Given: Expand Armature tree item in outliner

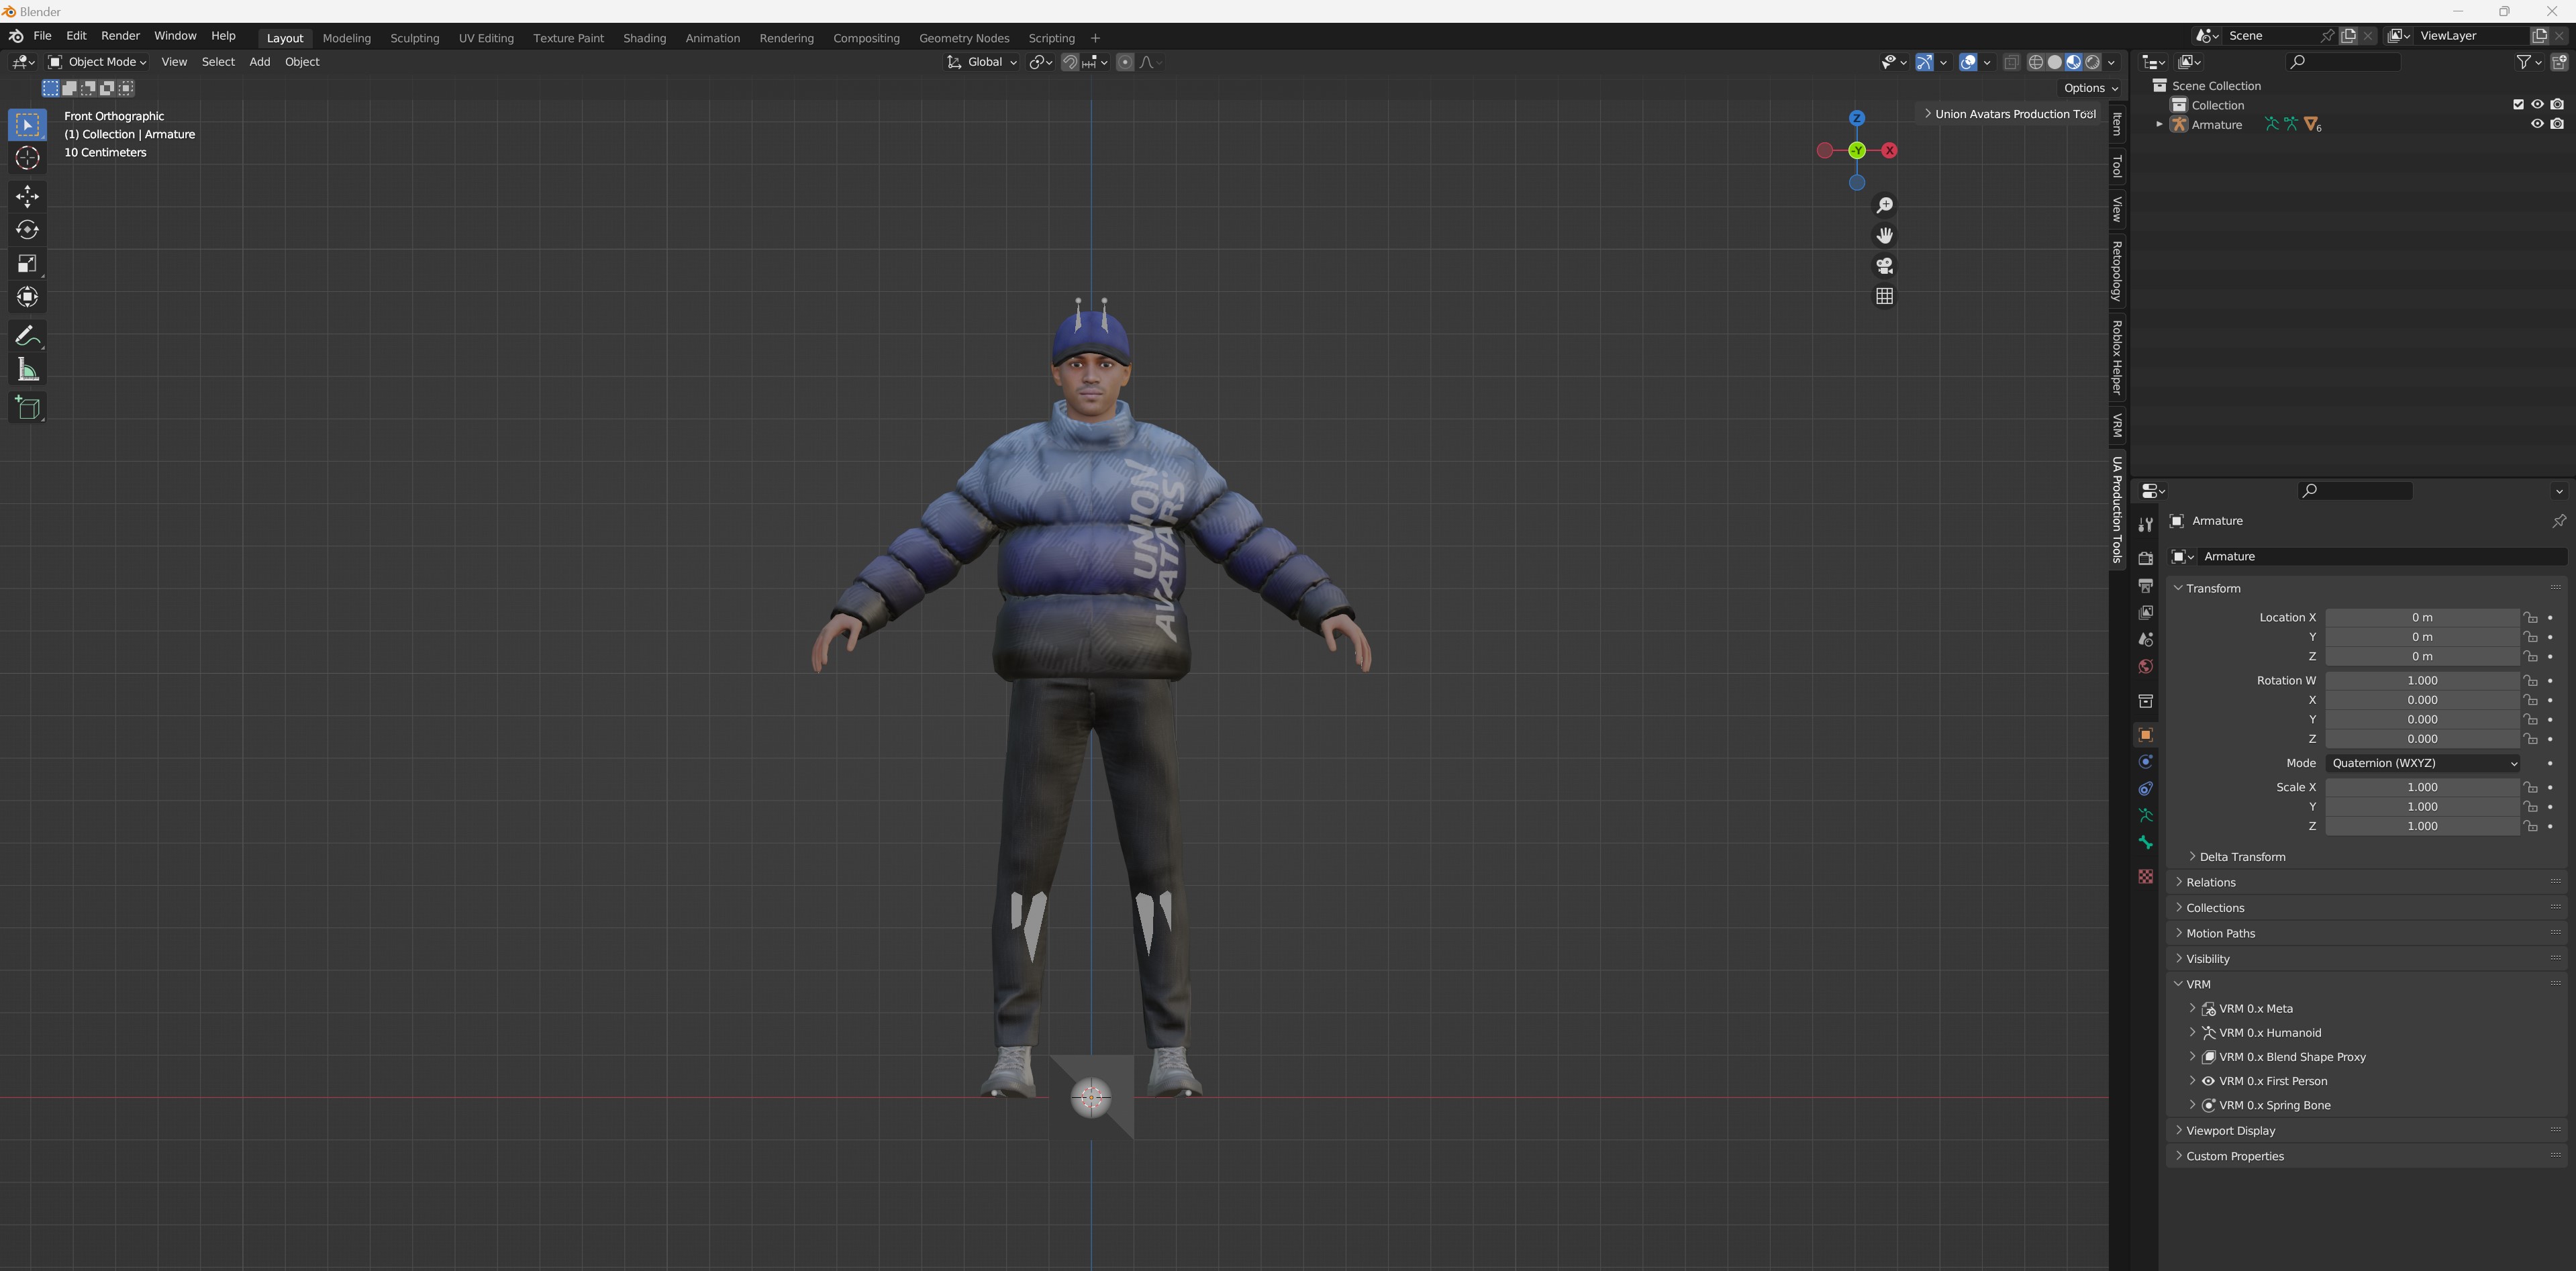Looking at the screenshot, I should [2159, 125].
